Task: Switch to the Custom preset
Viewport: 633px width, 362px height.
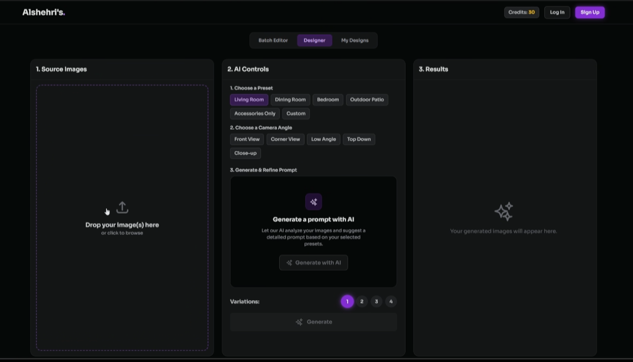Action: coord(296,113)
